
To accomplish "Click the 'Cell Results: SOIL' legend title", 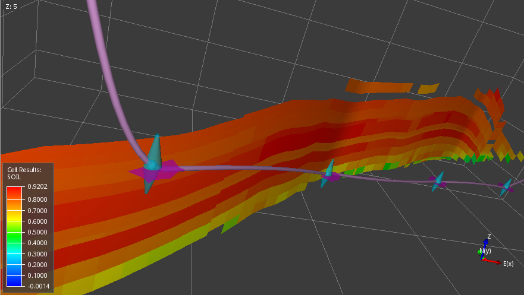I will click(x=24, y=173).
